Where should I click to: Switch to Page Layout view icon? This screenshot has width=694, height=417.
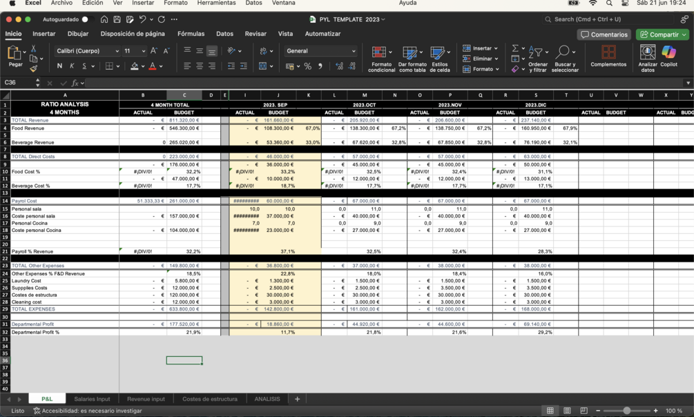567,411
